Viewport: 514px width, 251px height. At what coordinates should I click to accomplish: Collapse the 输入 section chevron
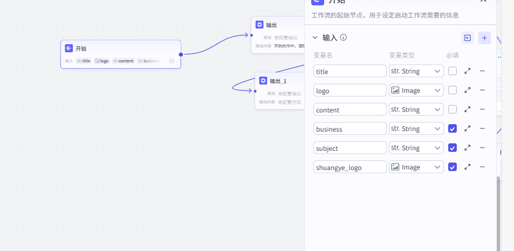[315, 38]
